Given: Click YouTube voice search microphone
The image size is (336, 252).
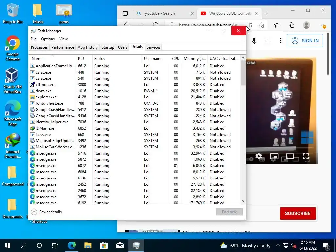Looking at the screenshot, I should click(254, 41).
